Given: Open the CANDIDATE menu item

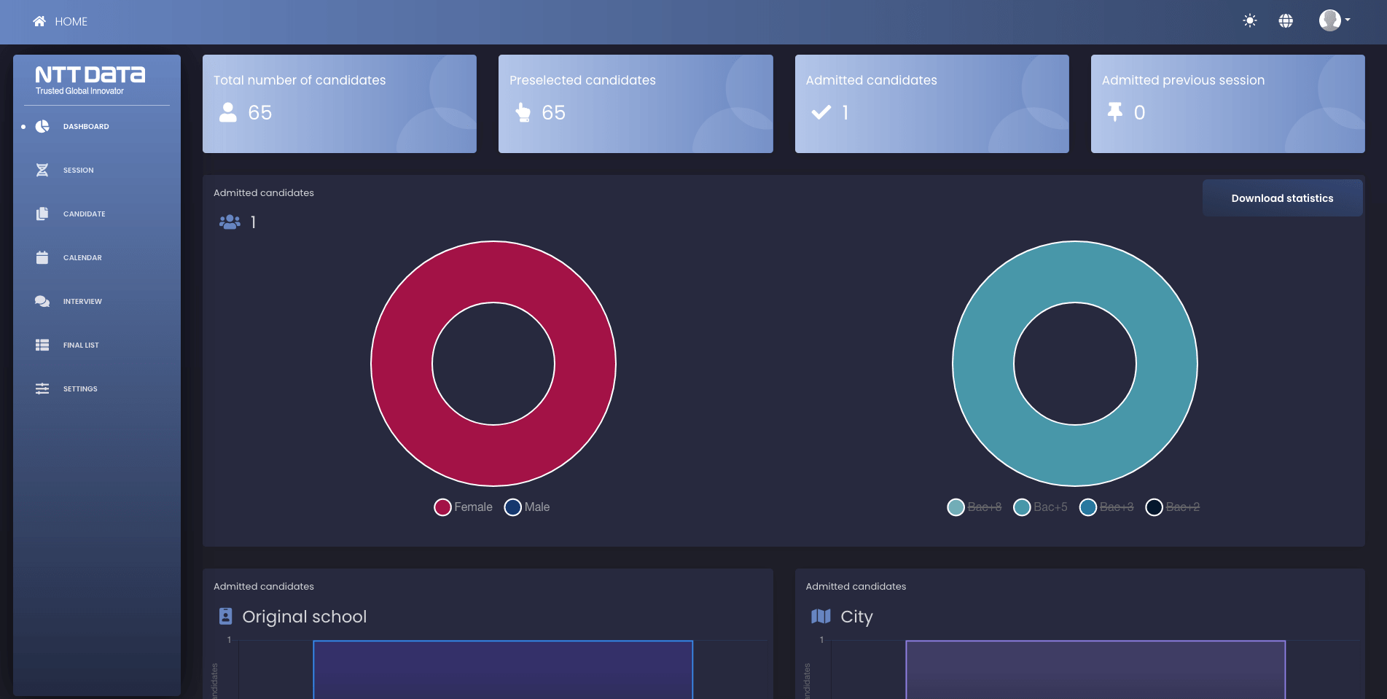Looking at the screenshot, I should [84, 214].
